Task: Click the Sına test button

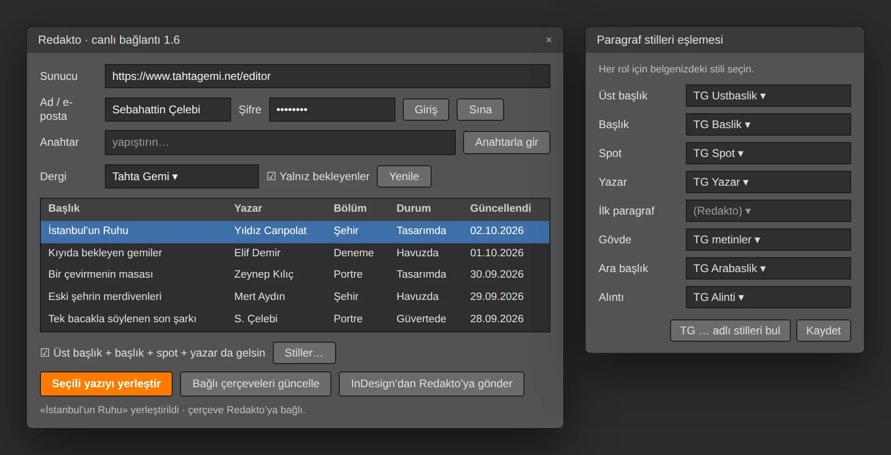Action: tap(480, 110)
